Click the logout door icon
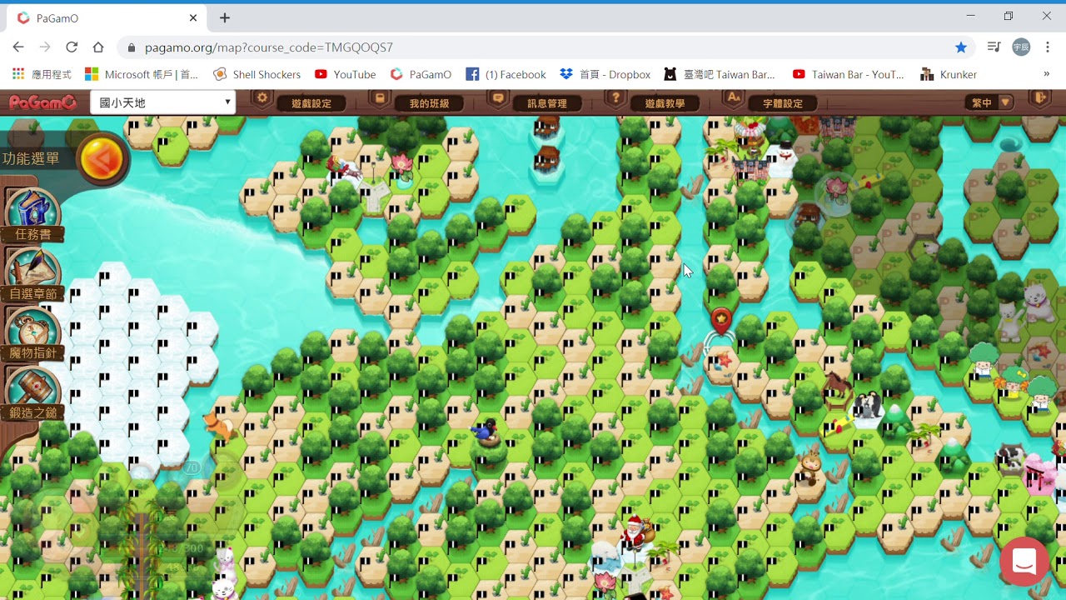The image size is (1066, 600). (x=1039, y=100)
